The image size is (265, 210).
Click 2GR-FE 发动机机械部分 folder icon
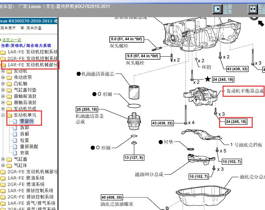click(x=3, y=172)
